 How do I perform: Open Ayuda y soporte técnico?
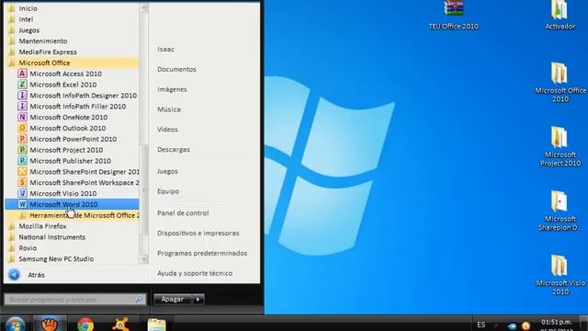coord(195,273)
